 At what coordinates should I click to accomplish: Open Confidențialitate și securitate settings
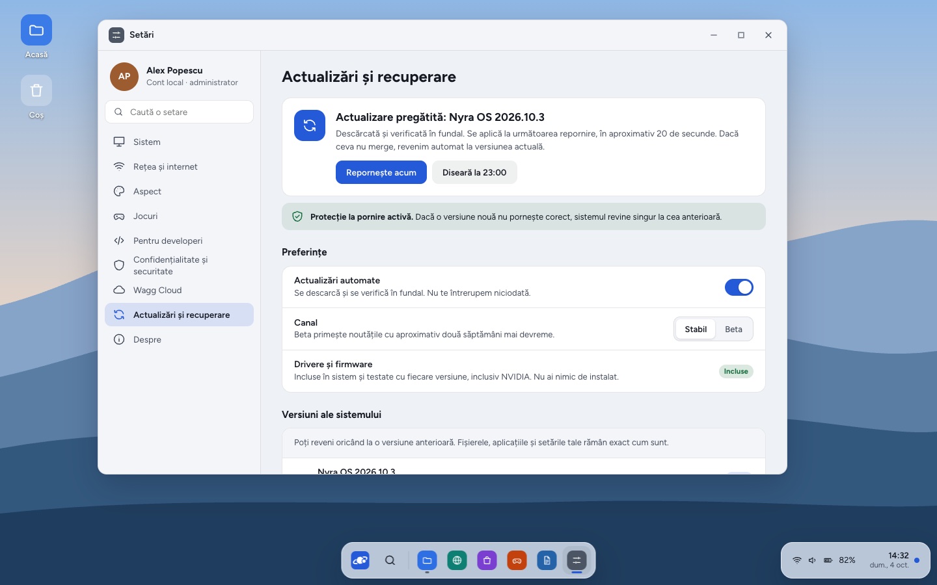tap(179, 265)
